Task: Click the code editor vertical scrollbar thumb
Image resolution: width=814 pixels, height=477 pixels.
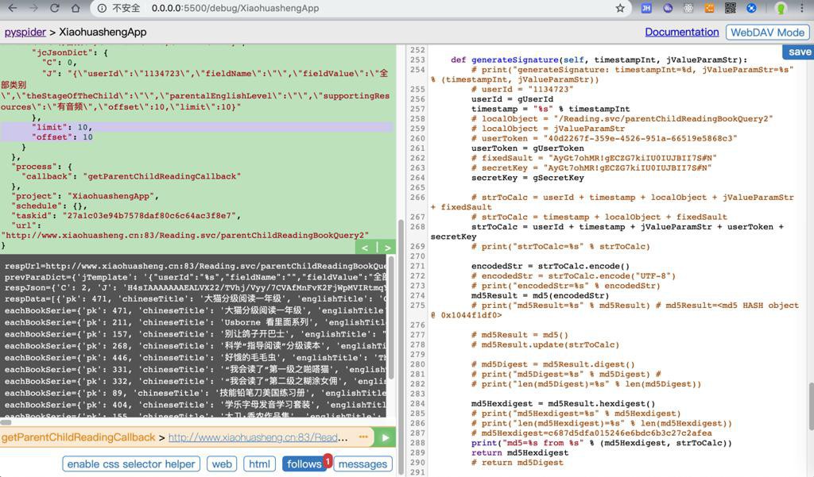Action: [x=810, y=407]
